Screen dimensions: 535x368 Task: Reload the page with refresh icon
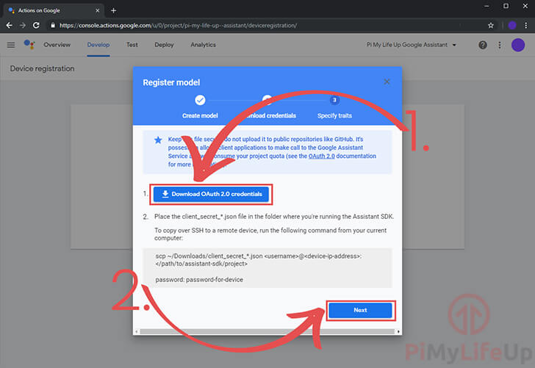pos(36,25)
